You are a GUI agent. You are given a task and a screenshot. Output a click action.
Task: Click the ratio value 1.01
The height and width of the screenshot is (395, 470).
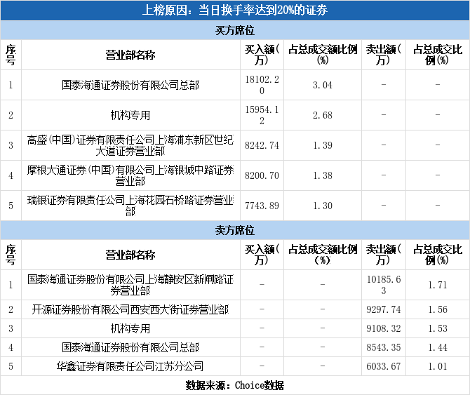pyautogui.click(x=438, y=366)
